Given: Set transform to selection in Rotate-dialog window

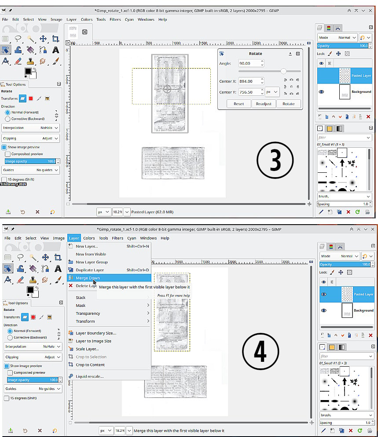Looking at the screenshot, I should pyautogui.click(x=31, y=98).
